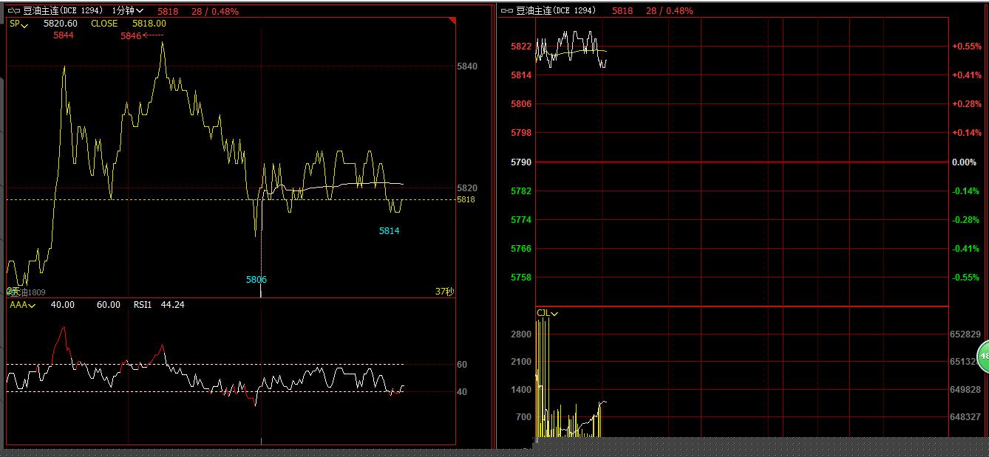
Task: Click the 5846 high price arrow marker
Action: pyautogui.click(x=143, y=35)
